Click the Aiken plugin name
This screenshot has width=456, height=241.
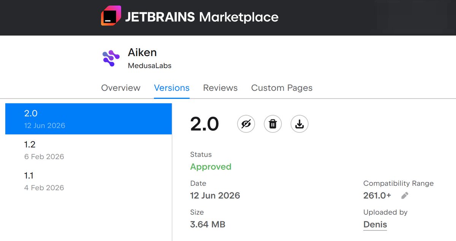point(142,52)
